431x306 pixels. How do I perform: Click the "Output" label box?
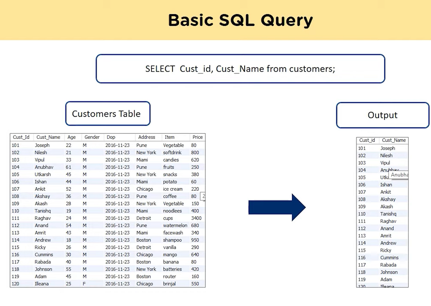coord(382,115)
